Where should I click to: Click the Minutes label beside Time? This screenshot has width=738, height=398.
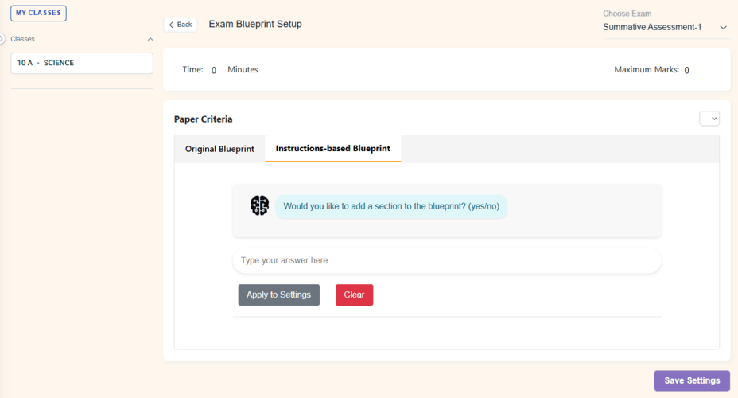coord(243,70)
